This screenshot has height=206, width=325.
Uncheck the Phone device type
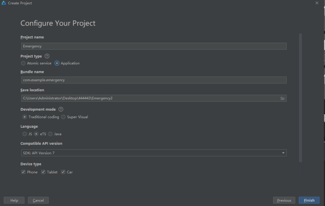tap(23, 172)
